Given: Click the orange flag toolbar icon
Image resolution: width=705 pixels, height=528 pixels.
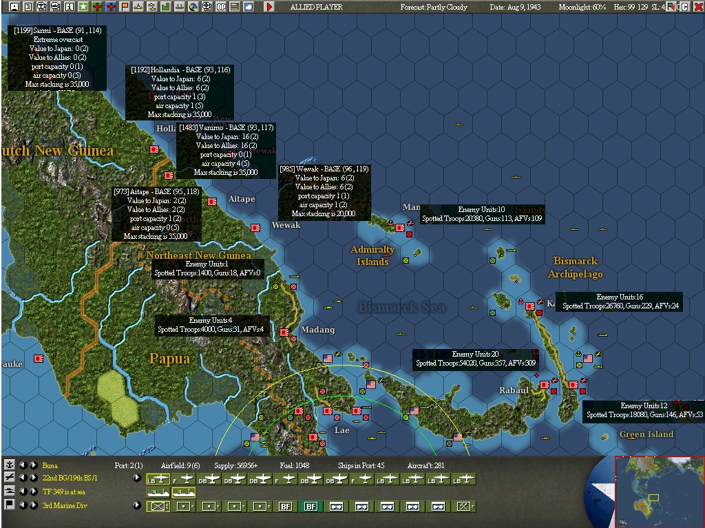Looking at the screenshot, I should tap(125, 7).
